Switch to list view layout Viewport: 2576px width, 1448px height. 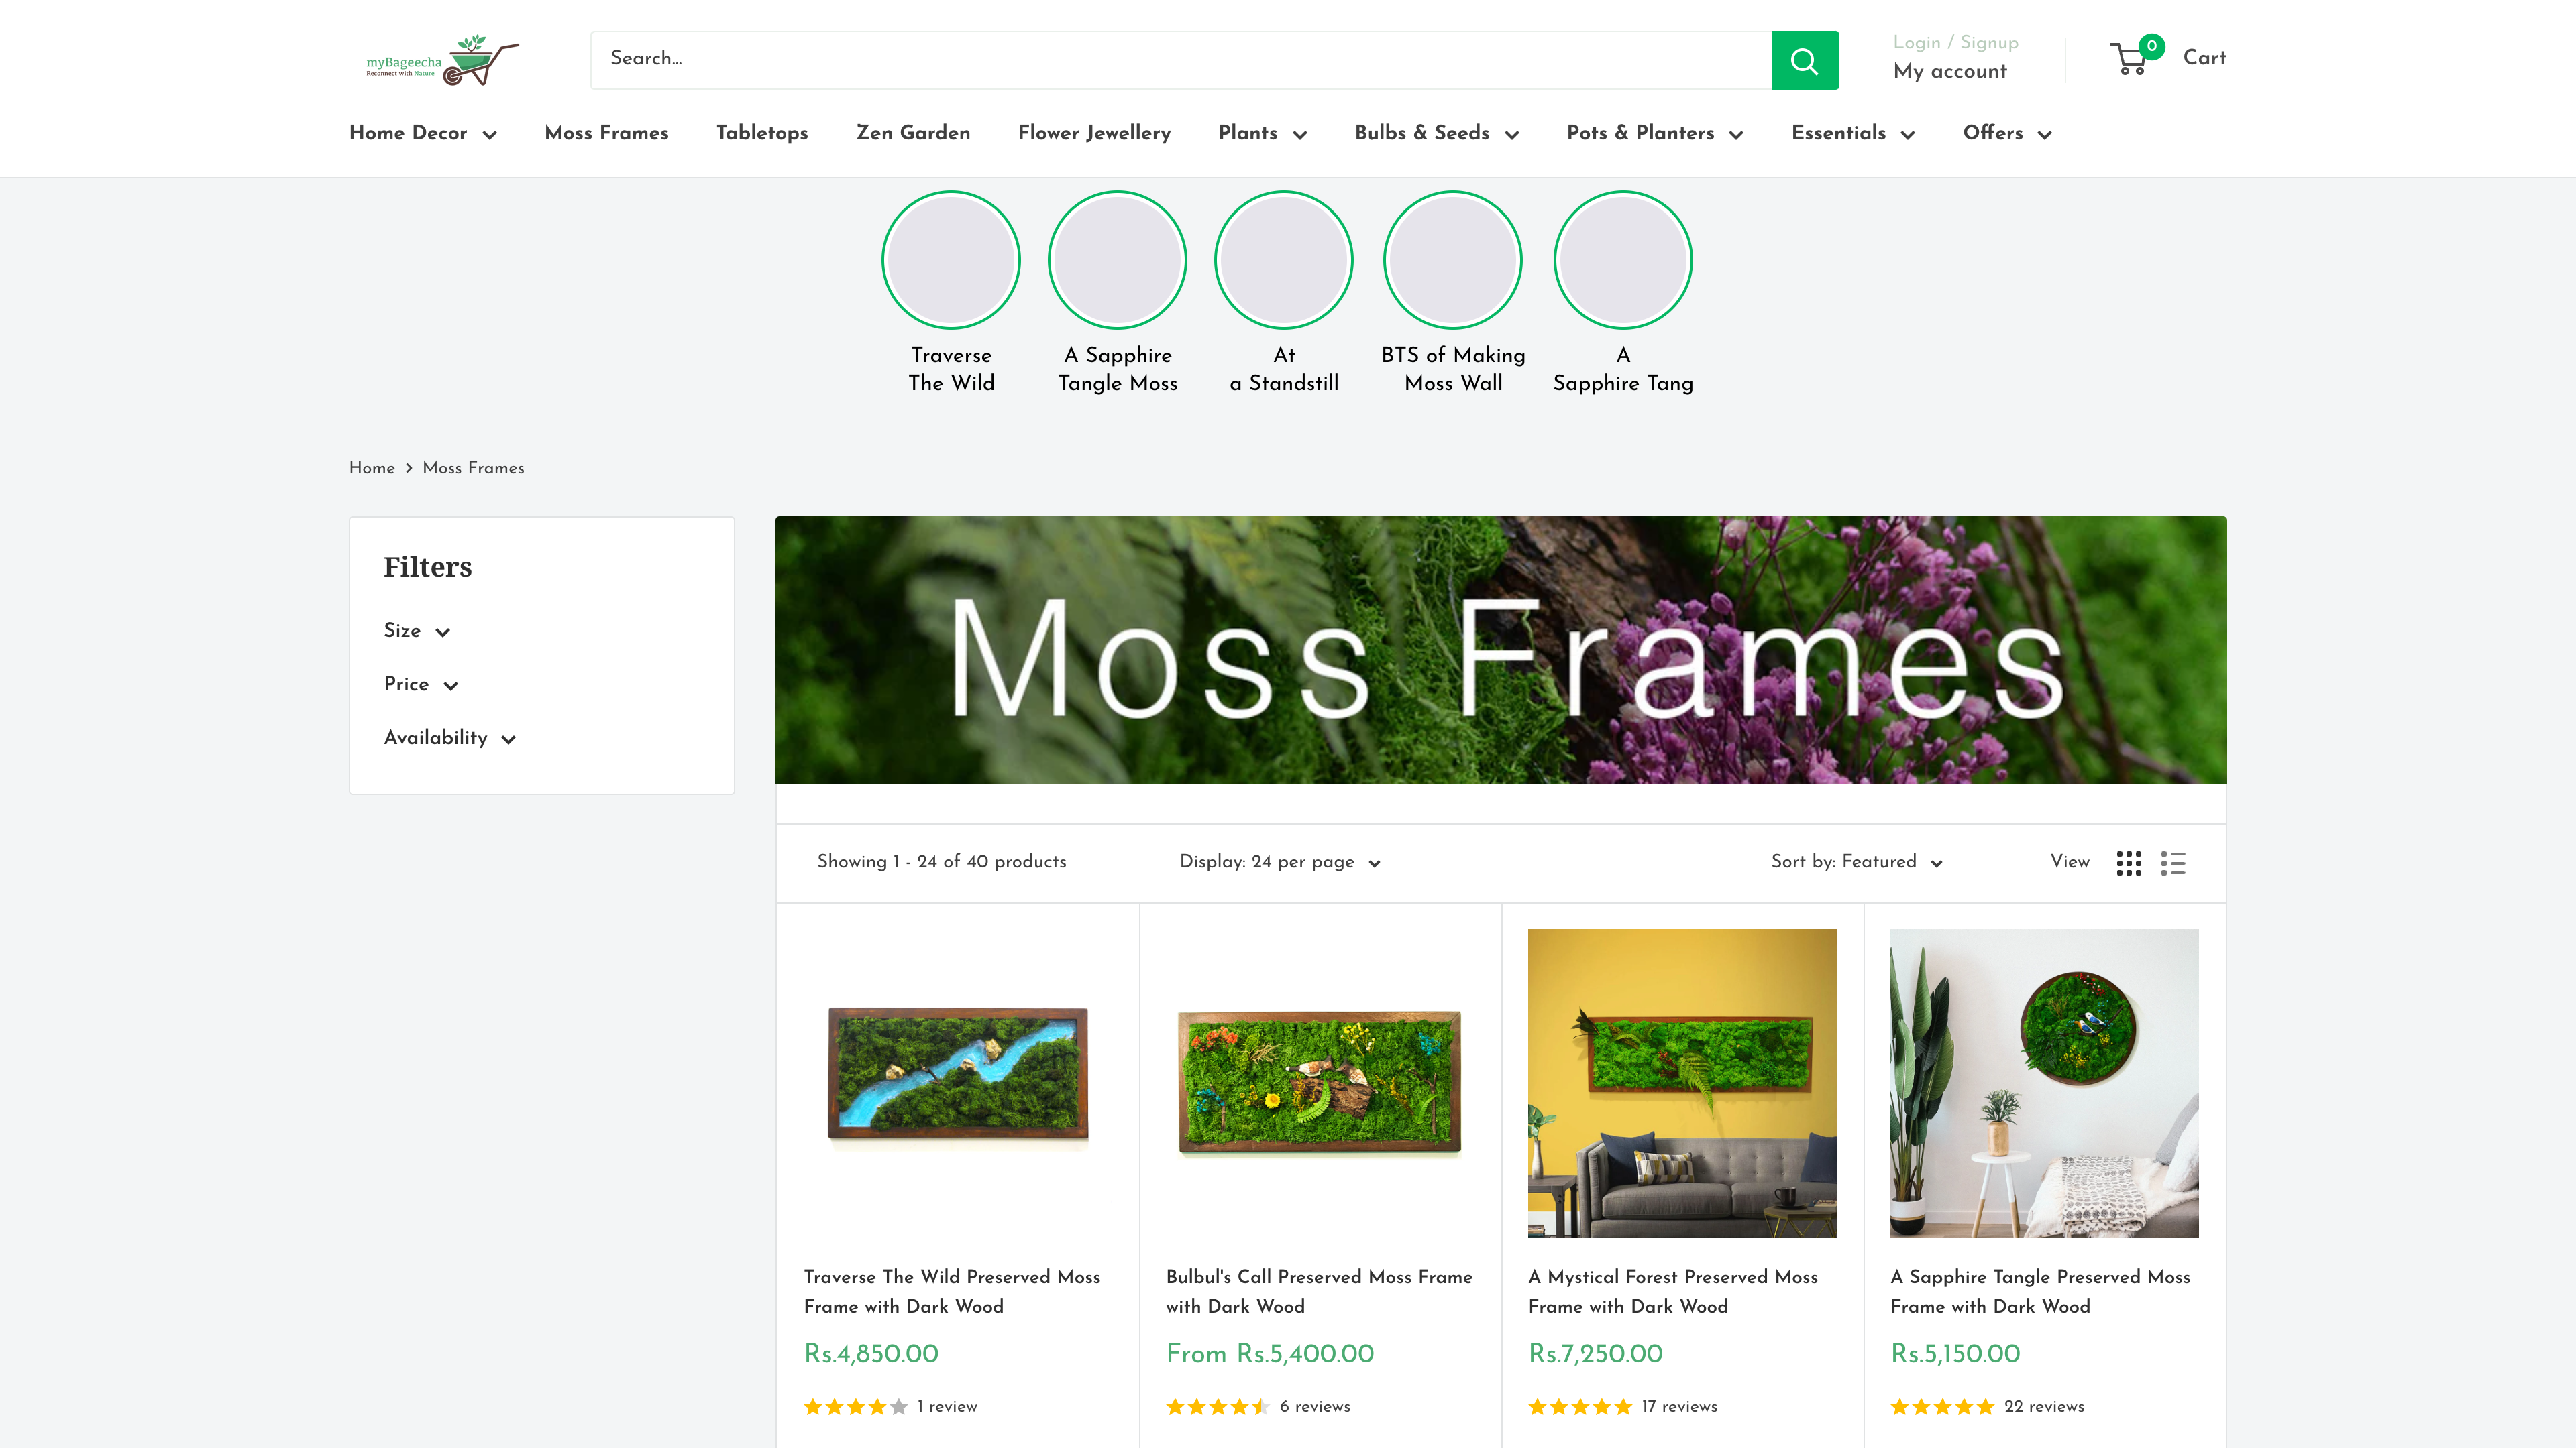click(2174, 862)
